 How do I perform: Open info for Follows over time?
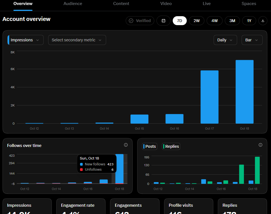tap(126, 145)
